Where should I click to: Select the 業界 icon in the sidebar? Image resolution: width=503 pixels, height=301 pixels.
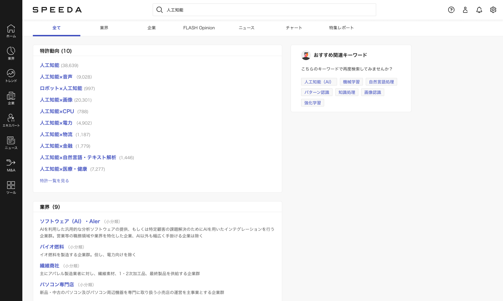11,54
